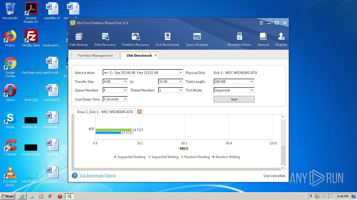The image size is (357, 200).
Task: Open Data Backup tool
Action: 78,39
